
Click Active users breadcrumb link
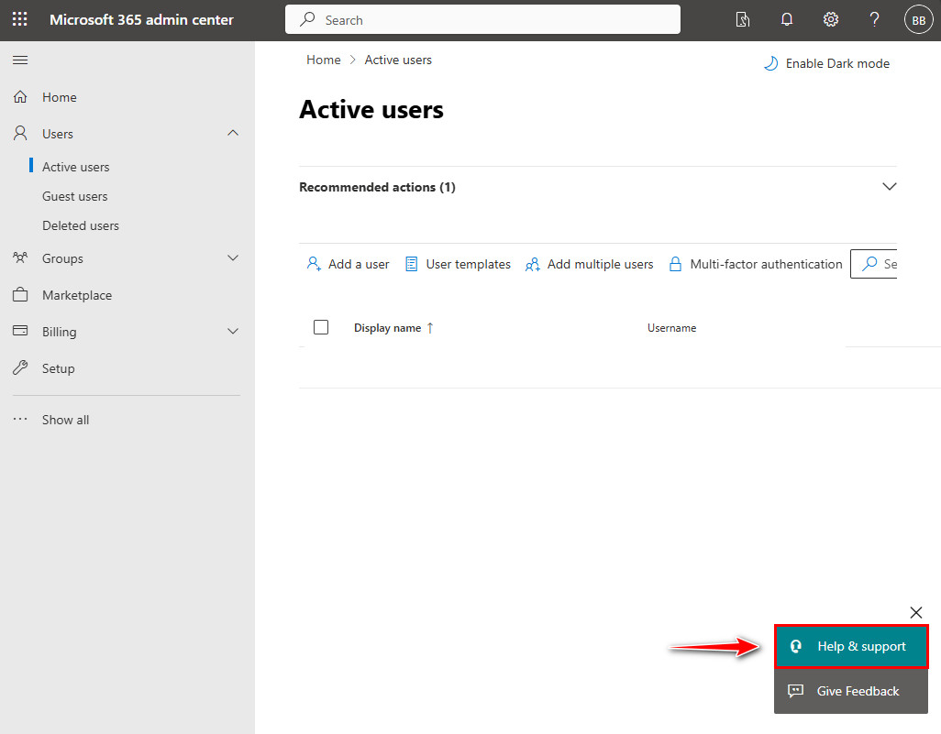398,60
